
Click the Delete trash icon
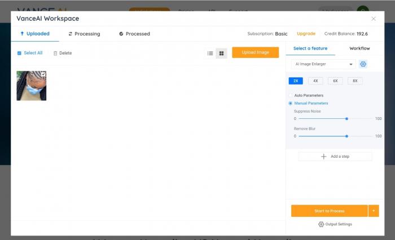pos(55,53)
